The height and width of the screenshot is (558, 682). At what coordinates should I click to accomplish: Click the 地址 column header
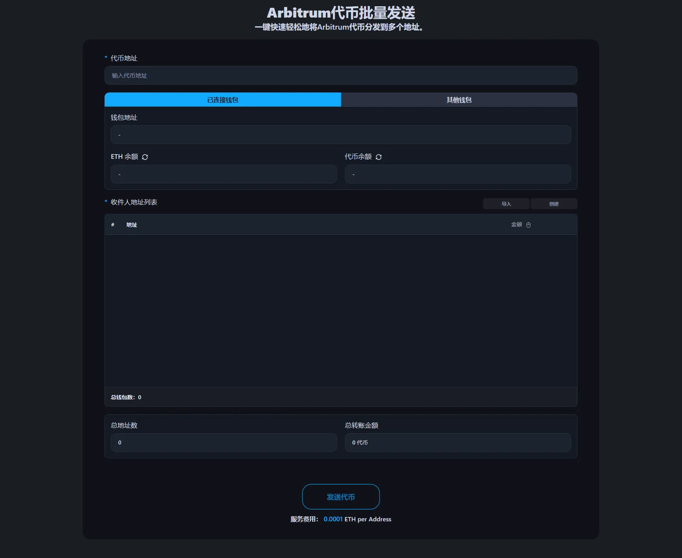pos(131,225)
